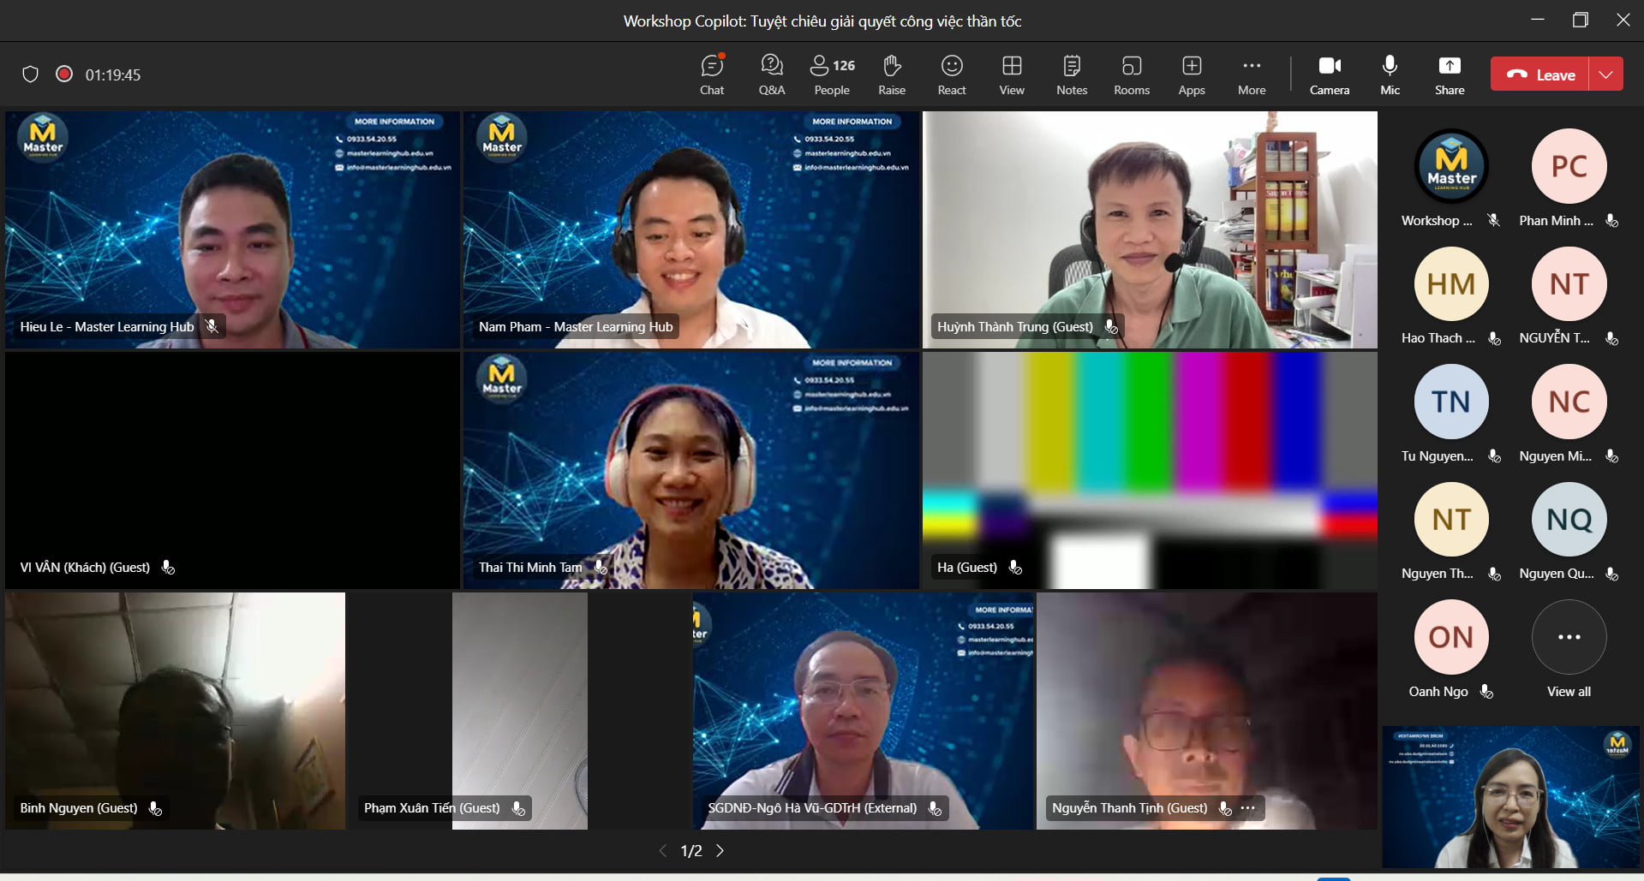
Task: Change the meeting View layout
Action: [1011, 74]
